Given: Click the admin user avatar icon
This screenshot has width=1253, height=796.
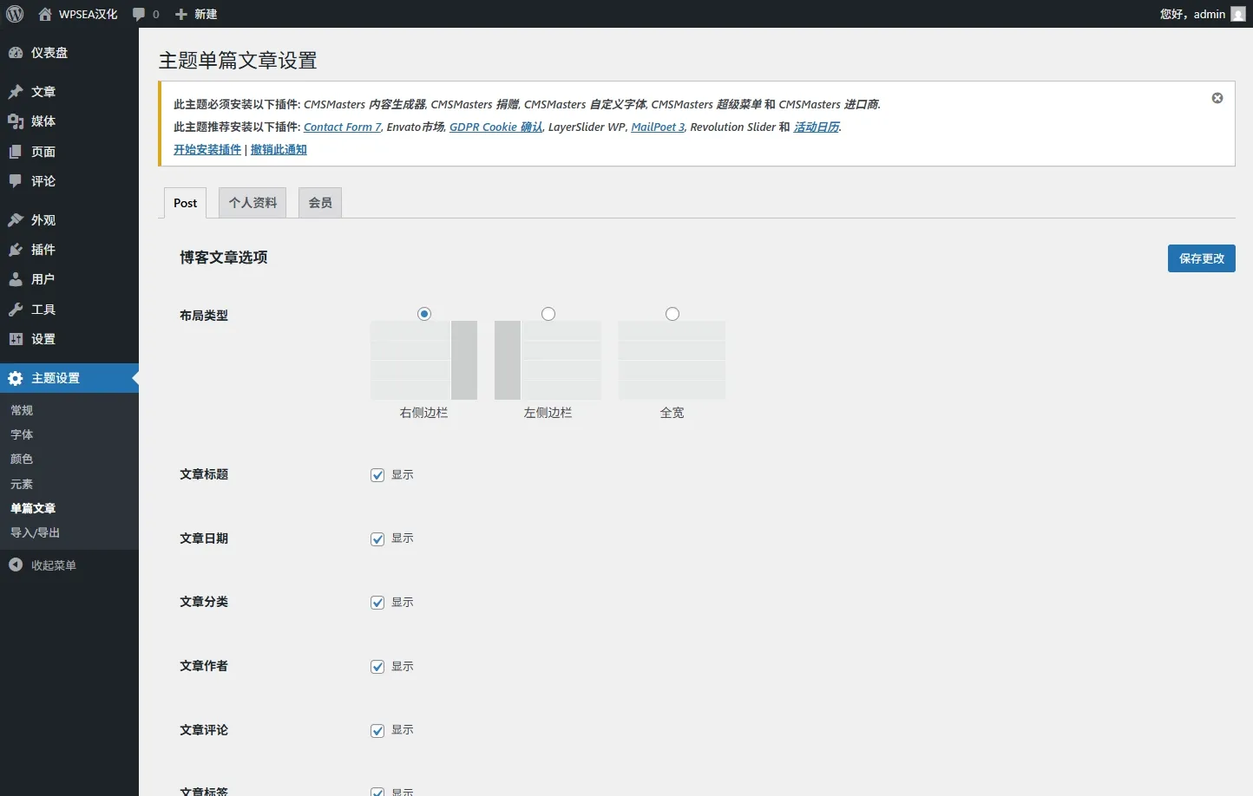Looking at the screenshot, I should [x=1238, y=14].
